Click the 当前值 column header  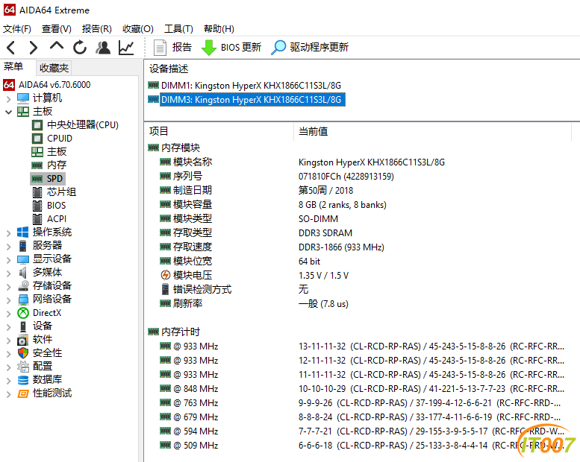tap(314, 131)
